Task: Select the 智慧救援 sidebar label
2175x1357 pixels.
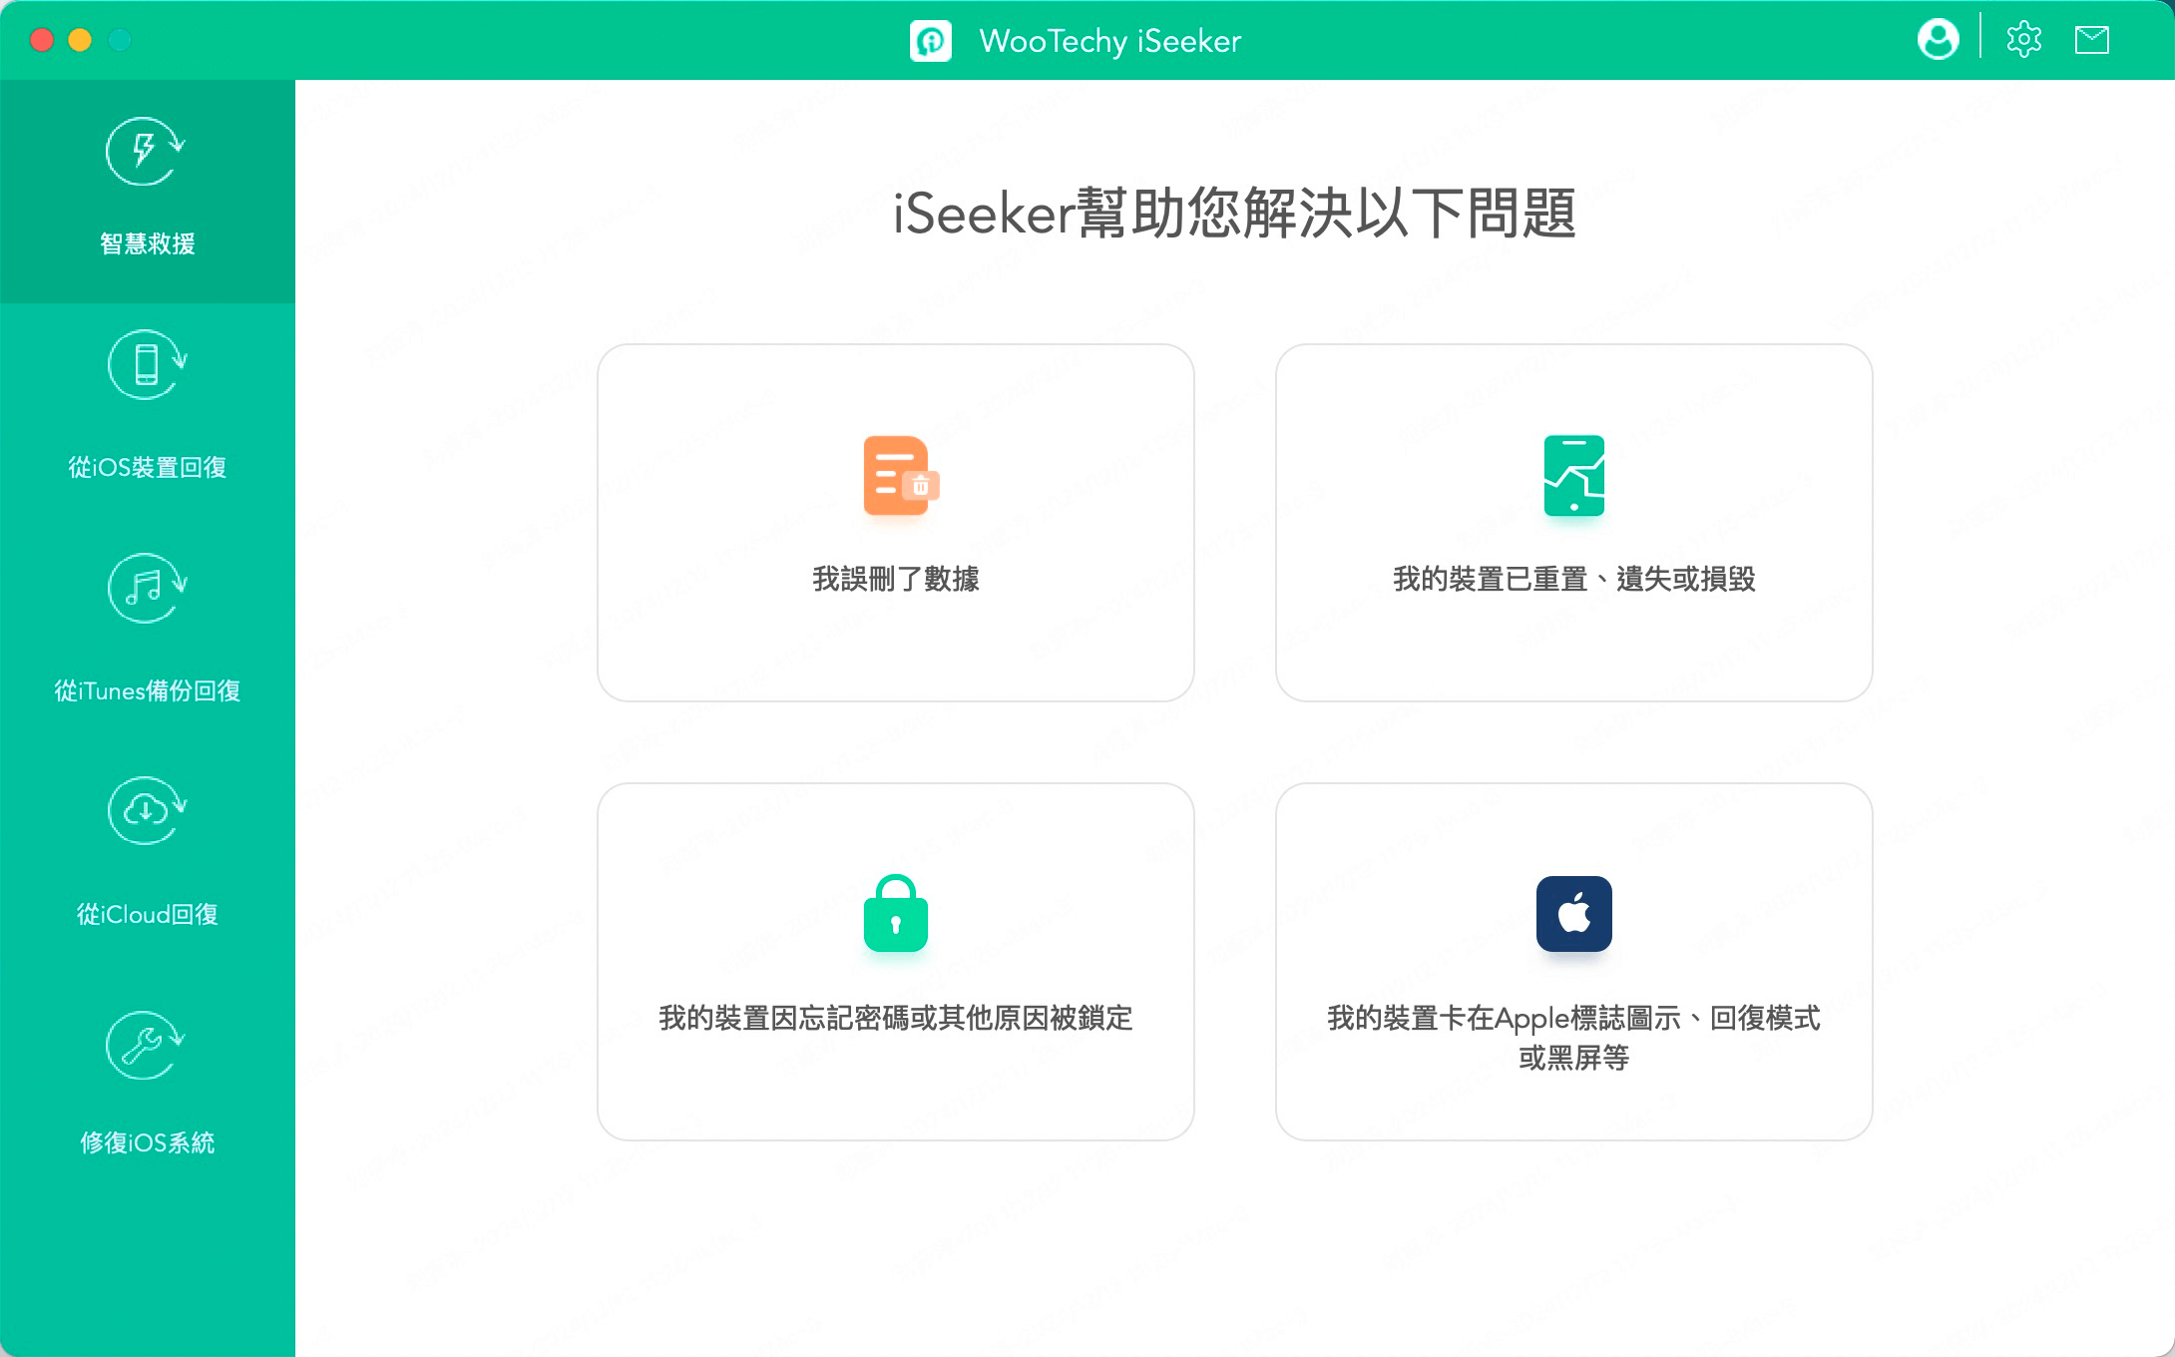Action: [x=148, y=243]
